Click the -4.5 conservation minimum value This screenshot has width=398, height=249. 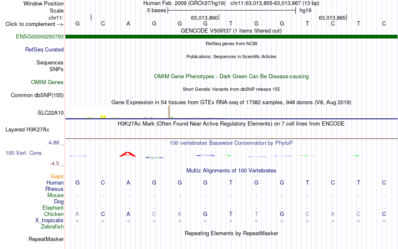[54, 164]
